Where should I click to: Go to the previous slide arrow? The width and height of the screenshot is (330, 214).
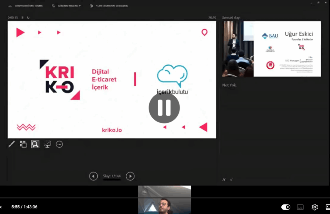93,176
